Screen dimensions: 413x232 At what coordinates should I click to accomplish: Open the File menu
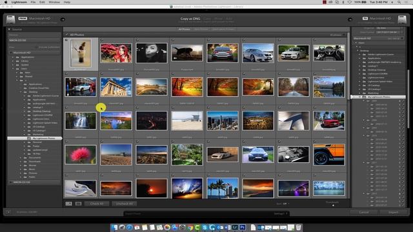click(x=33, y=2)
